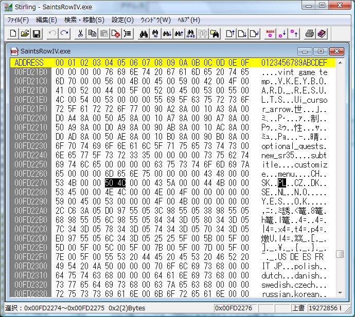
Task: Select address row 00FD2330
Action: 31,294
